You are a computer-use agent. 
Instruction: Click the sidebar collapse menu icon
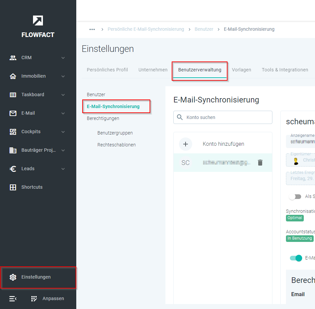(13, 298)
